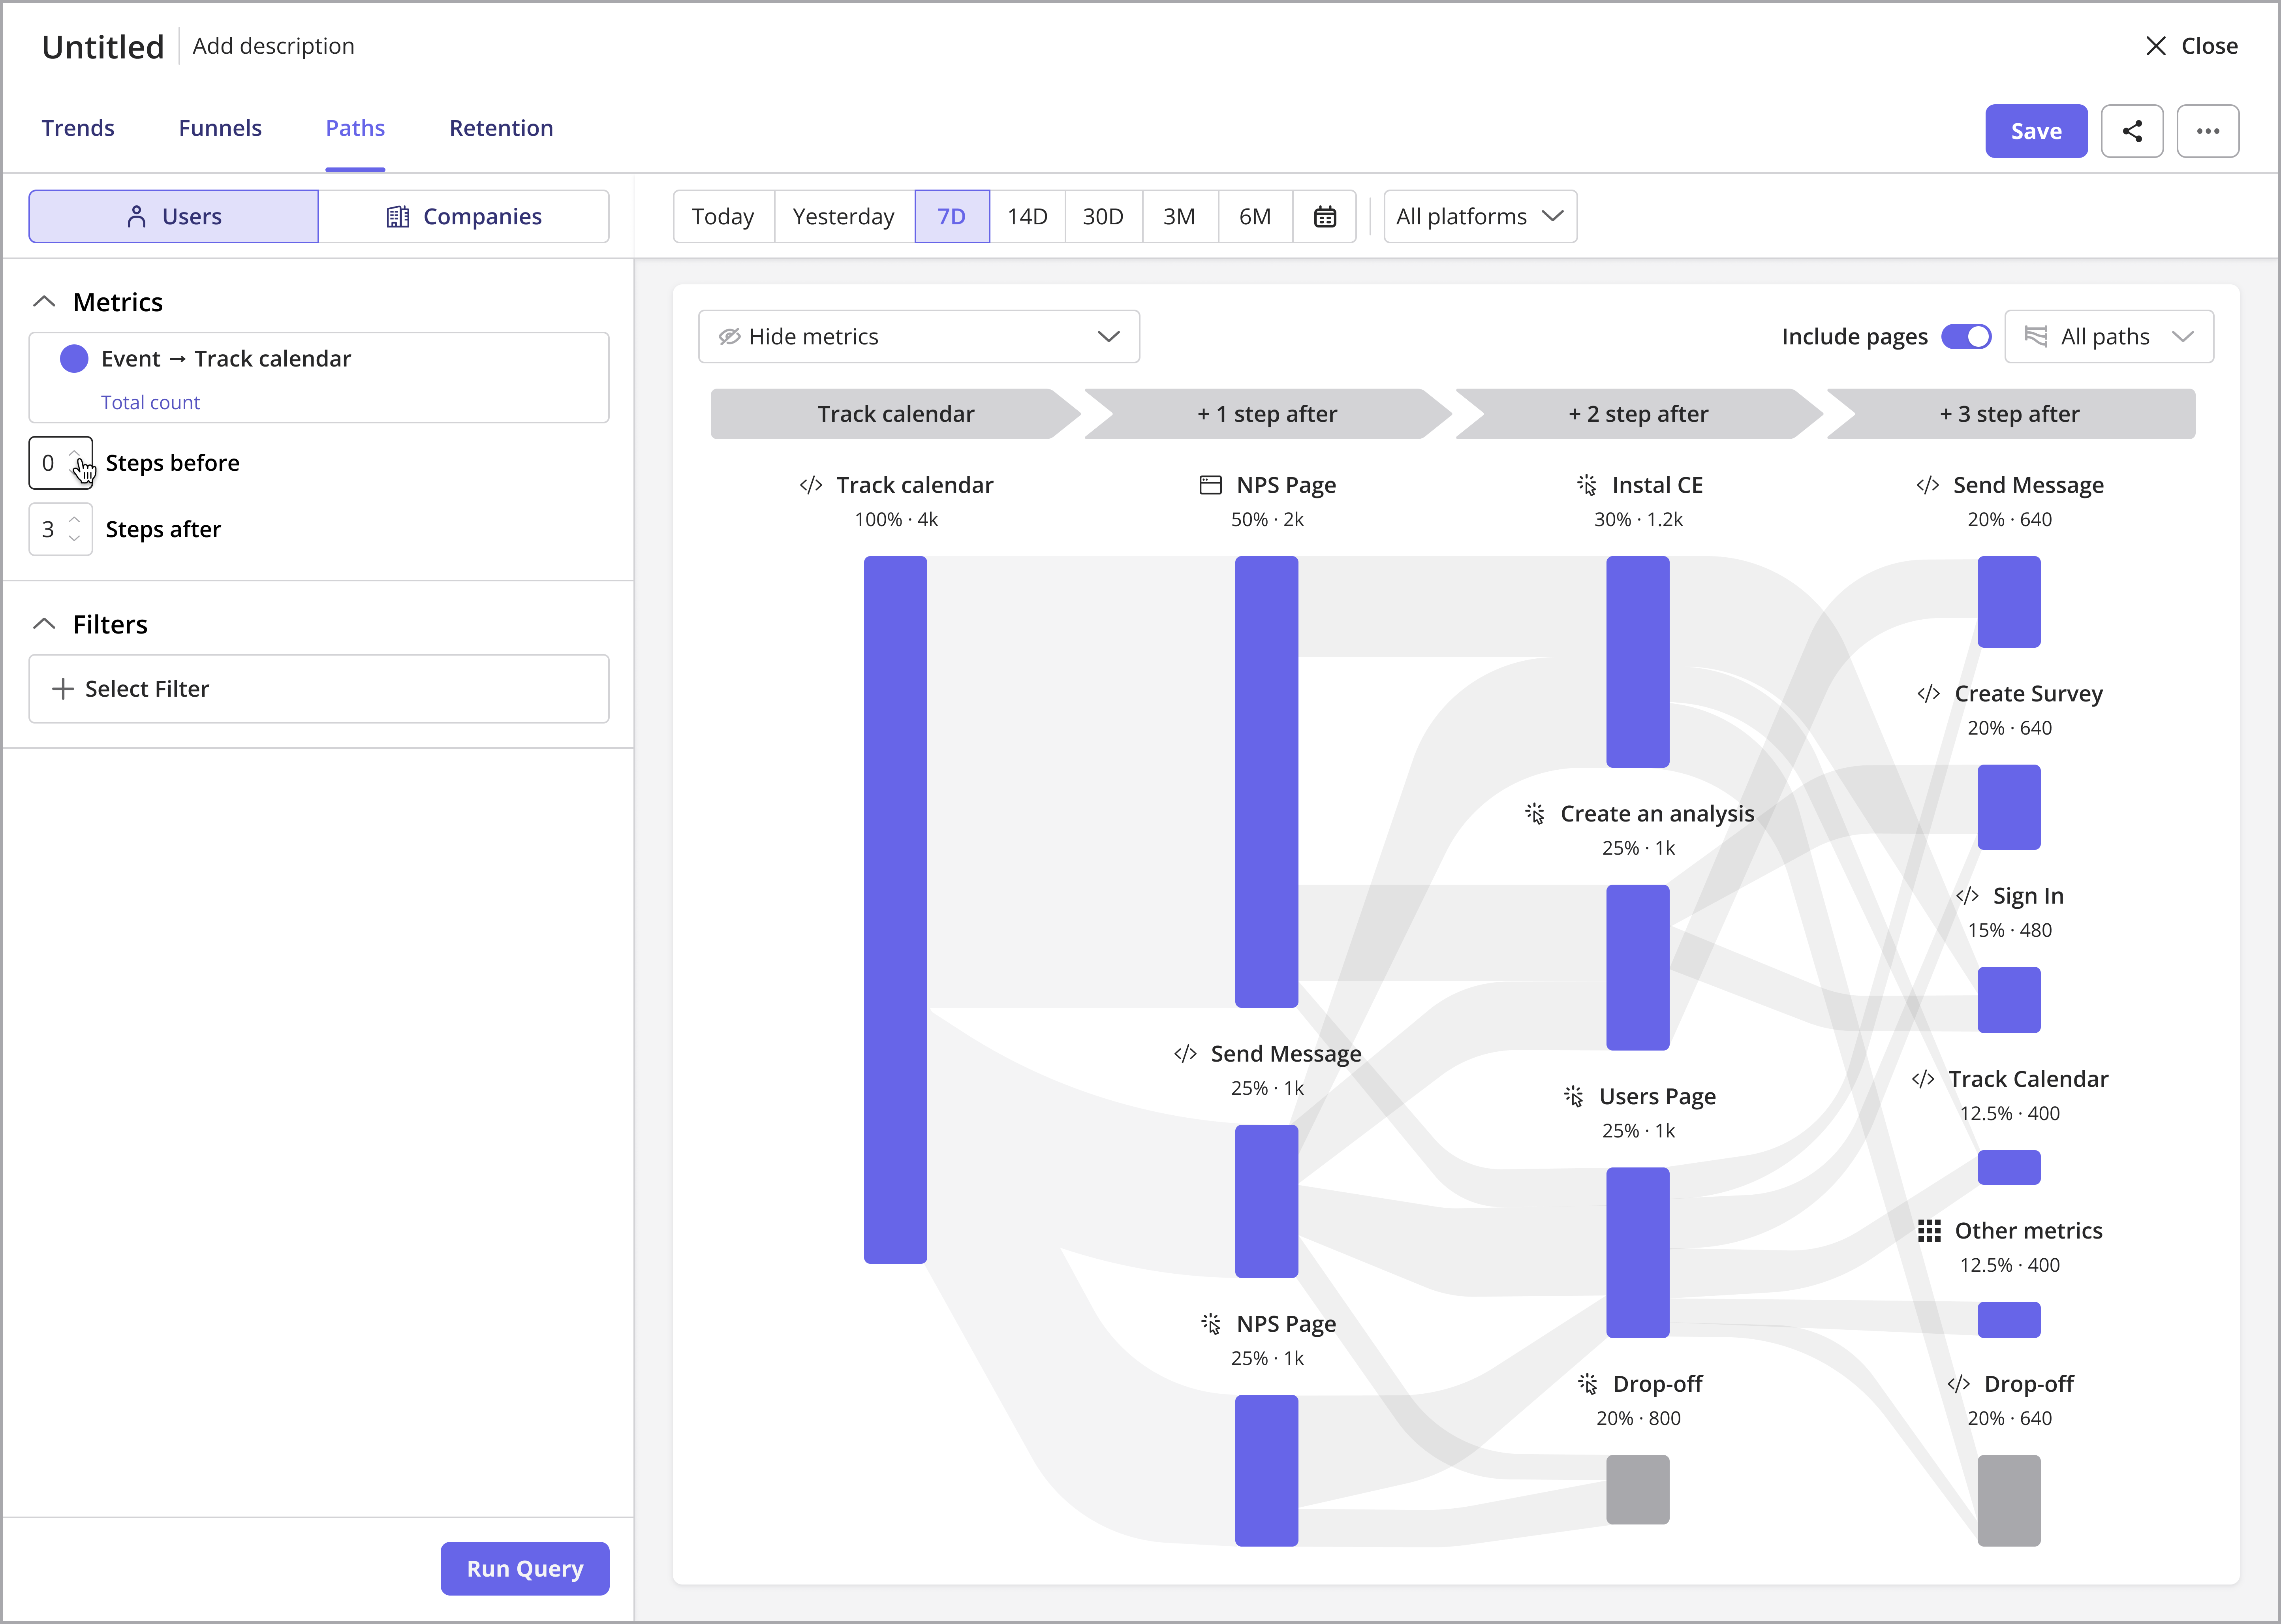2281x1624 pixels.
Task: Select the 14D date range
Action: [x=1027, y=216]
